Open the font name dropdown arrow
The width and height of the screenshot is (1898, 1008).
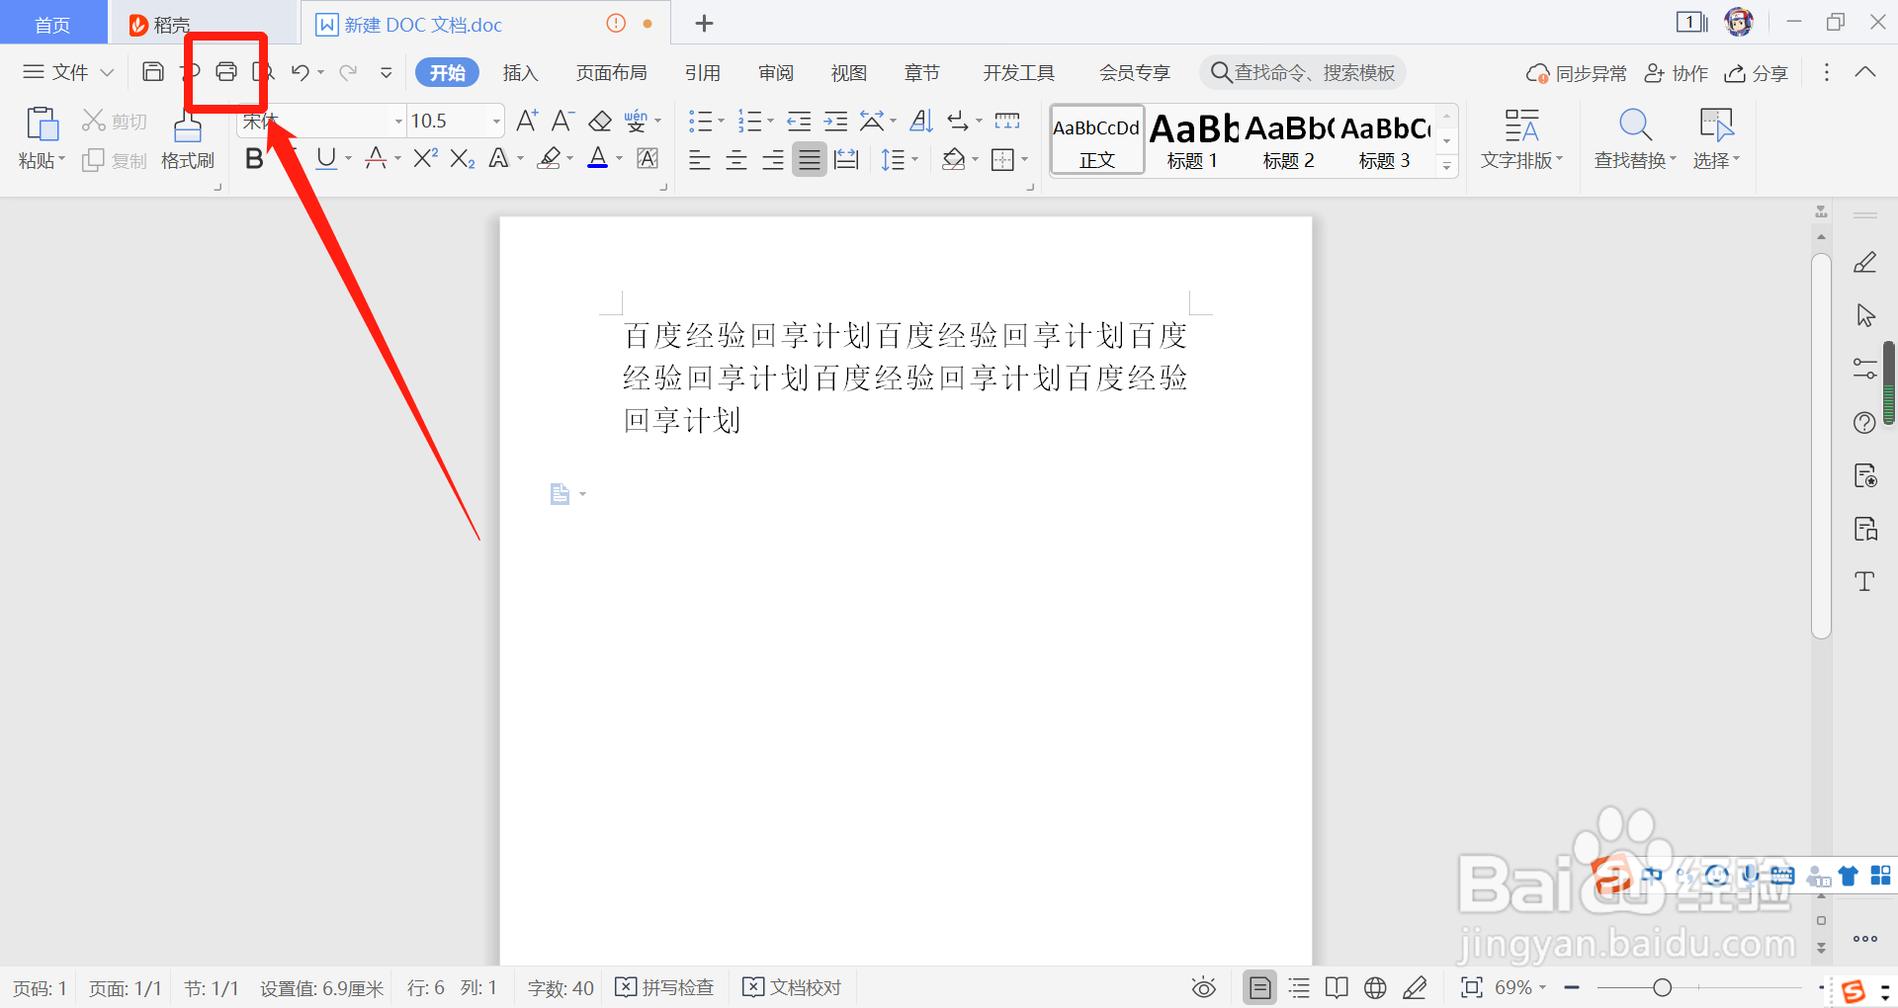pyautogui.click(x=398, y=121)
